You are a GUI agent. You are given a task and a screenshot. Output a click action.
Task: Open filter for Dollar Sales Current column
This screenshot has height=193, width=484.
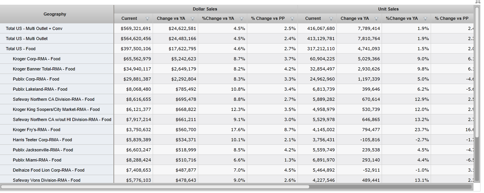pyautogui.click(x=147, y=19)
